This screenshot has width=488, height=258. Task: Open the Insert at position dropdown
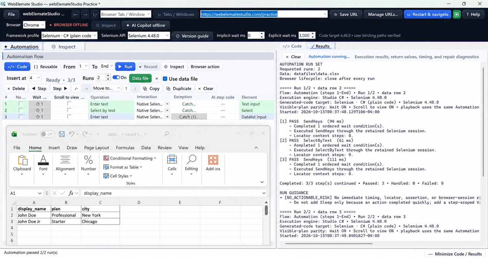pyautogui.click(x=35, y=78)
